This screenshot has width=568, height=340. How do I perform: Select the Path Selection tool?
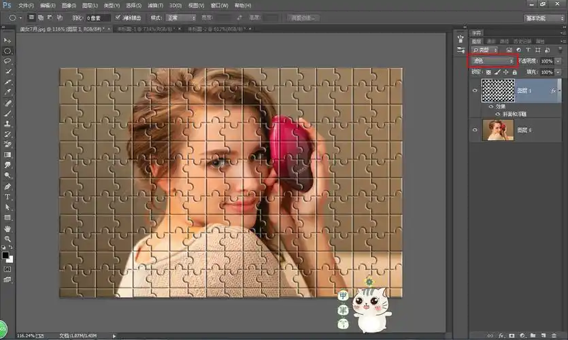(7, 207)
